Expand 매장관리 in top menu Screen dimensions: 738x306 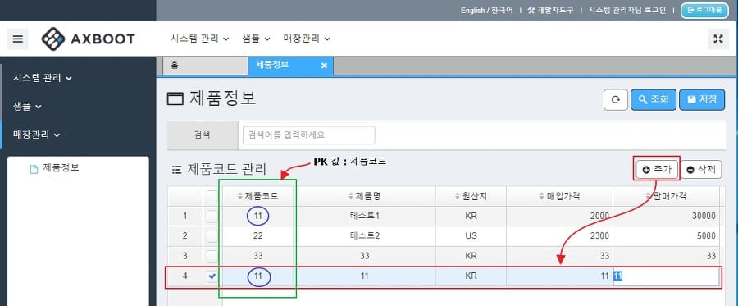click(x=307, y=39)
